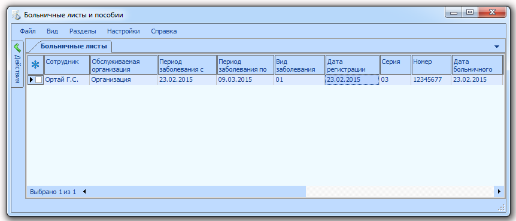Click the status text Выбрано 1 из 1

click(x=53, y=192)
